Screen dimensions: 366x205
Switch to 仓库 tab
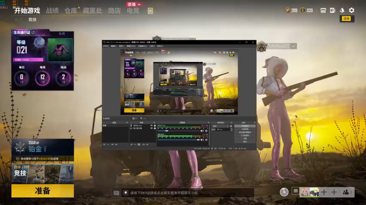[x=71, y=10]
